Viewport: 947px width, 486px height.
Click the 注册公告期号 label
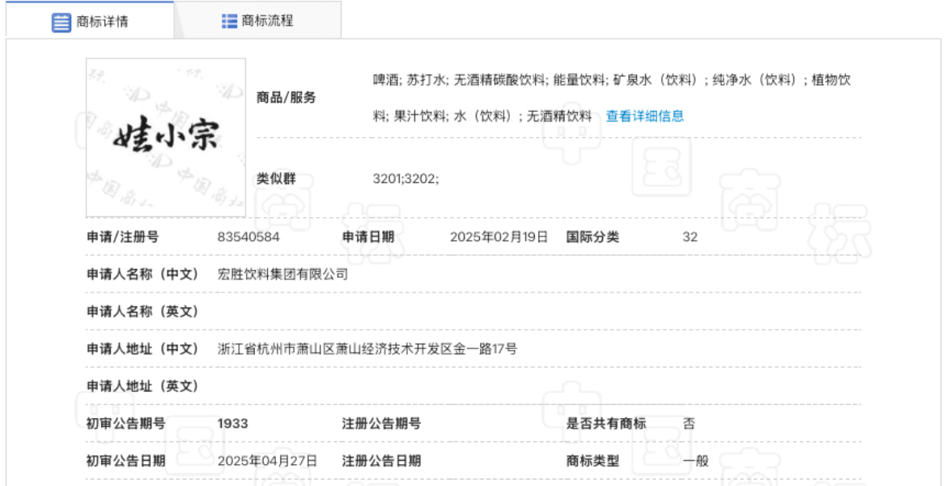pos(381,424)
